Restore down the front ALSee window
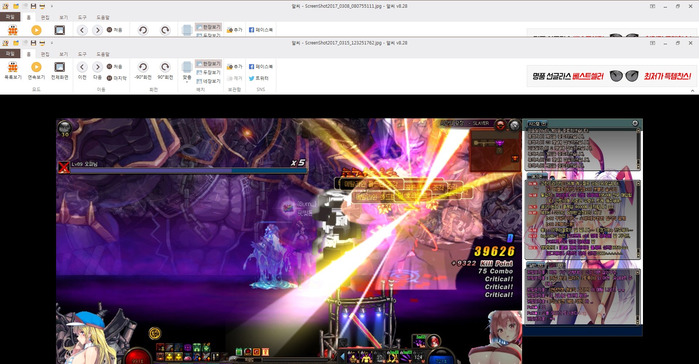The width and height of the screenshot is (699, 364). (x=678, y=43)
